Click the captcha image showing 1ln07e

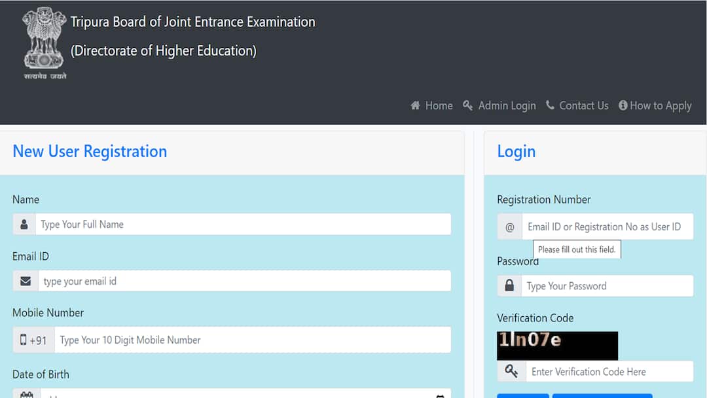tap(557, 346)
